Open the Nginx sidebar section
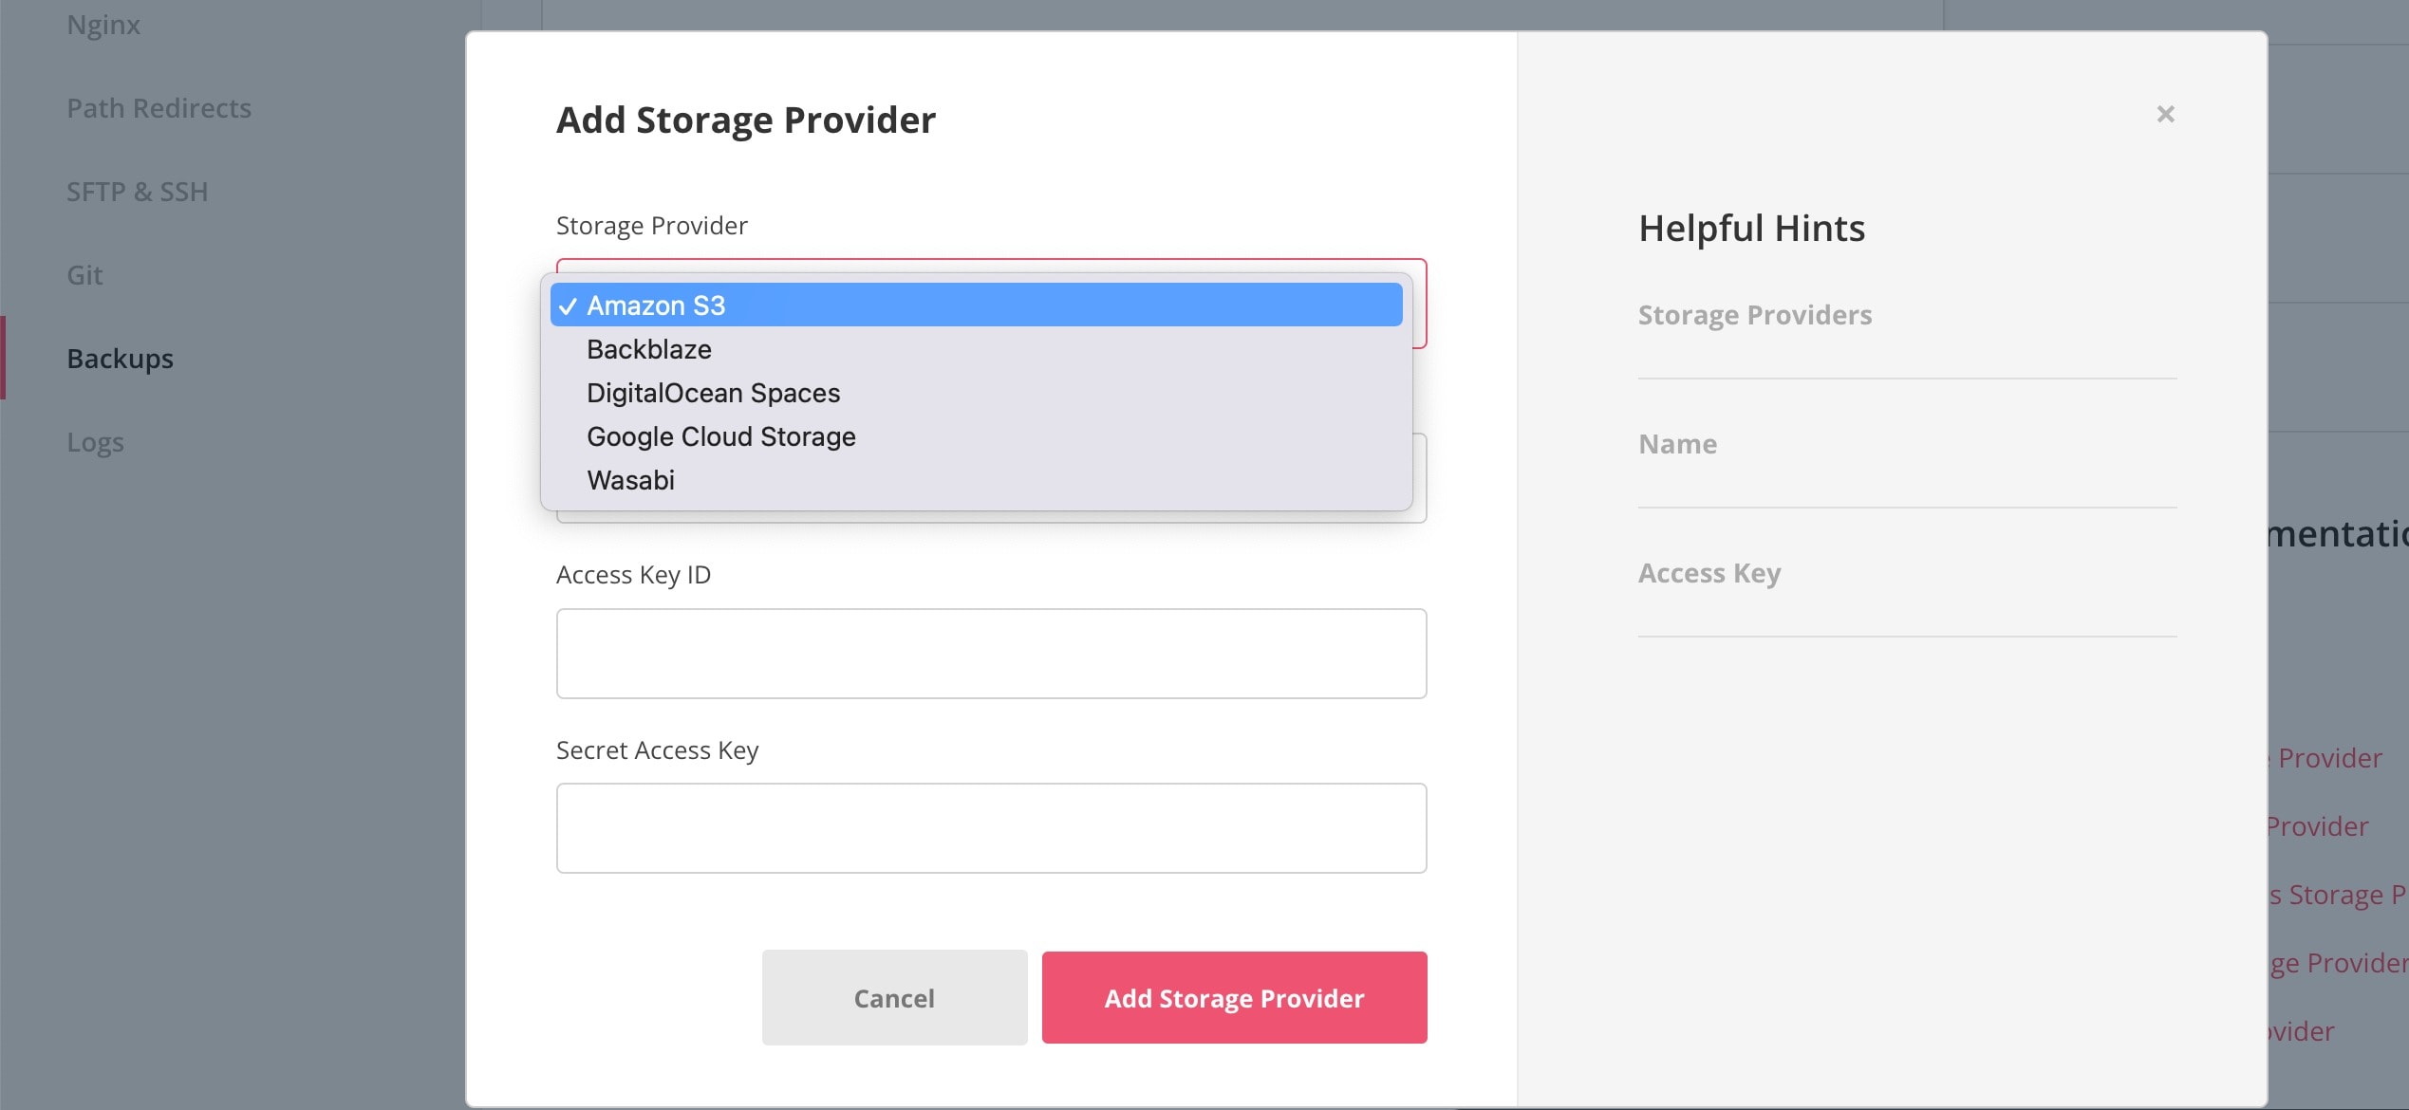 point(103,25)
